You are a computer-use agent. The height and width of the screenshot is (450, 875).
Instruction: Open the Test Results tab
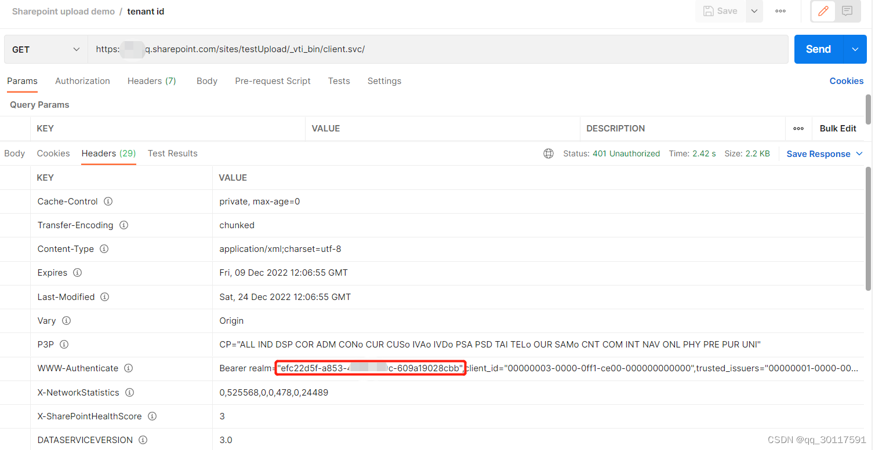click(173, 153)
